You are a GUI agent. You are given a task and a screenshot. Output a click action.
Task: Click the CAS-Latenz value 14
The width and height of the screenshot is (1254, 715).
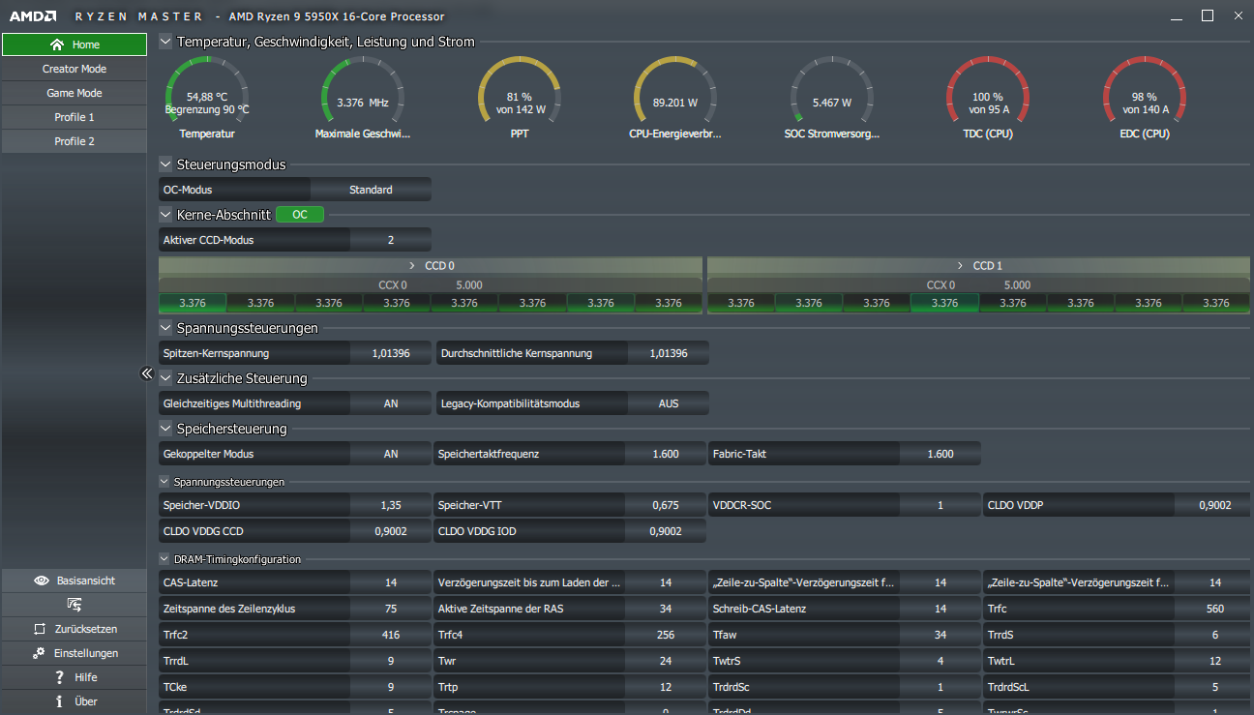click(391, 582)
